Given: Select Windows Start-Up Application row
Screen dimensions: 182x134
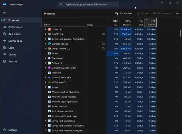Looking at the screenshot, I should [x=99, y=92].
